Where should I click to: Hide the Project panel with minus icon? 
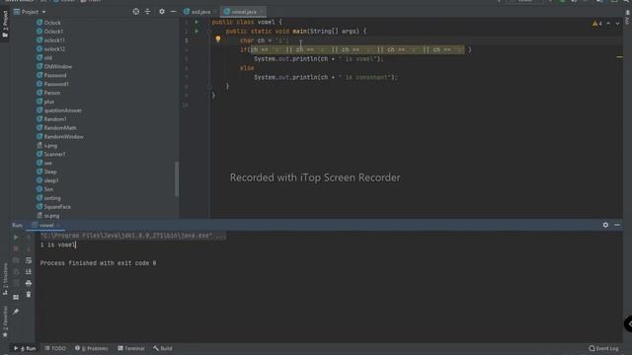174,12
